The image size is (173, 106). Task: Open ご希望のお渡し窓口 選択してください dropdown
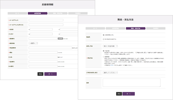click(110, 72)
